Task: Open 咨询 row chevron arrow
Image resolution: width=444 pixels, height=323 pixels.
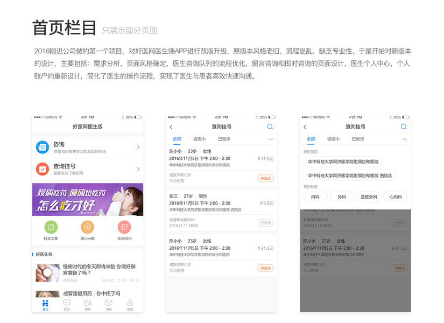Action: pyautogui.click(x=138, y=147)
